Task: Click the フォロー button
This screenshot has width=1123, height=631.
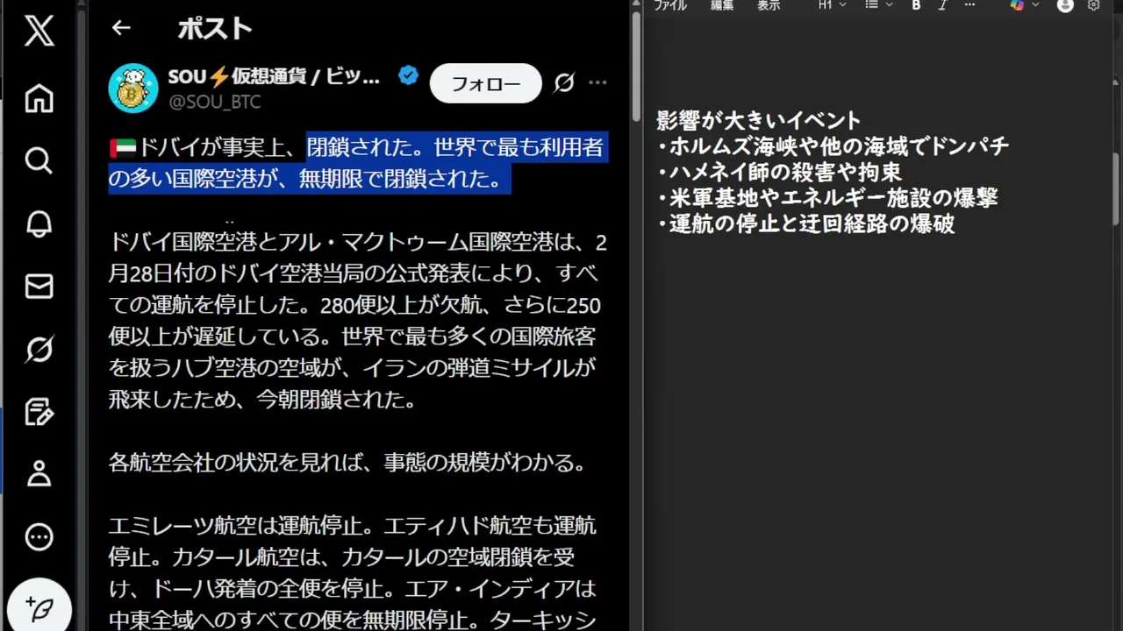Action: (486, 83)
